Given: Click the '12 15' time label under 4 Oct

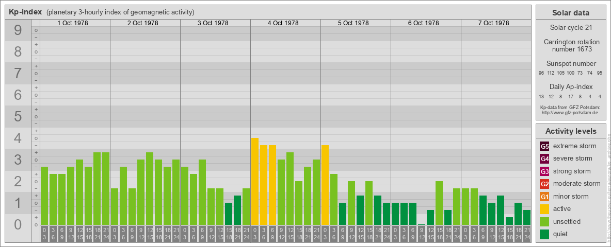Looking at the screenshot, I should click(290, 234).
